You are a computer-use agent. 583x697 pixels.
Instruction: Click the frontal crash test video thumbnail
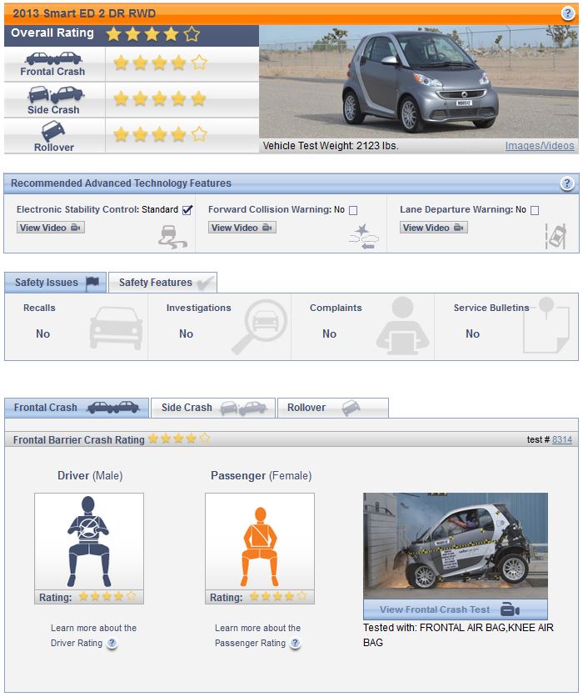(456, 546)
